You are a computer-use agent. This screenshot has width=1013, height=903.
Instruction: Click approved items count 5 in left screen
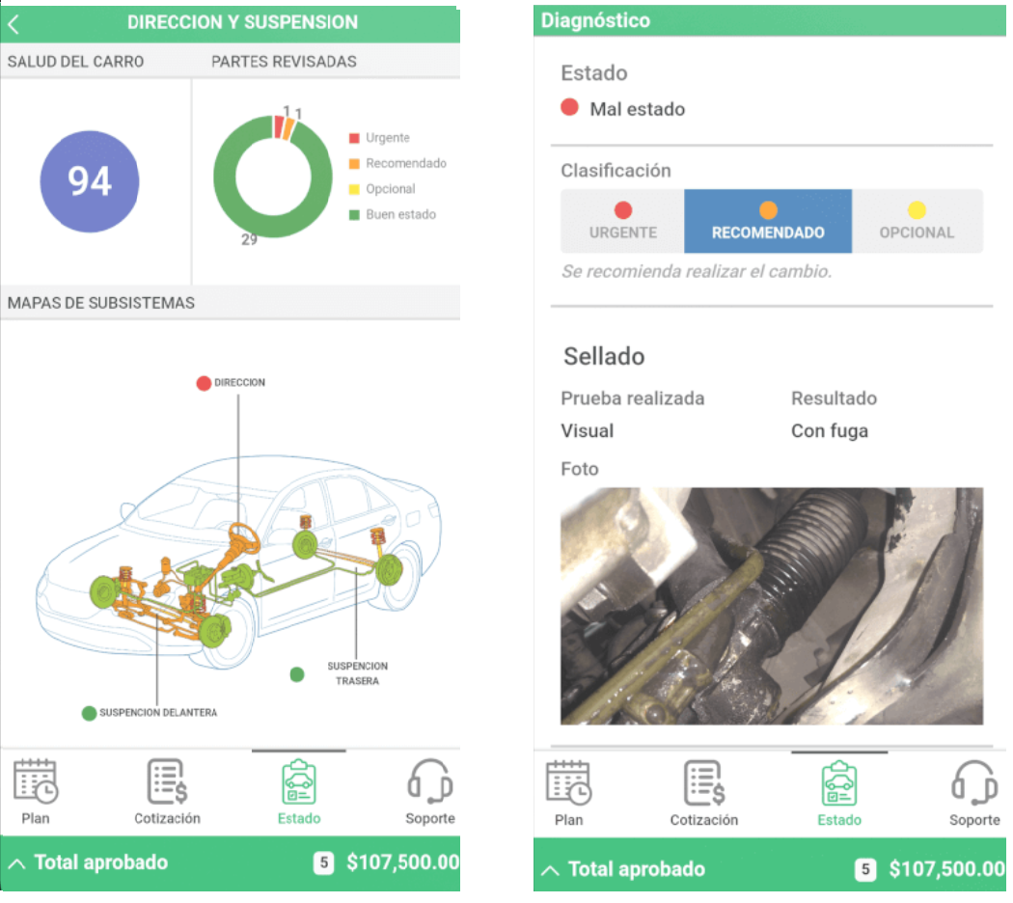coord(323,862)
